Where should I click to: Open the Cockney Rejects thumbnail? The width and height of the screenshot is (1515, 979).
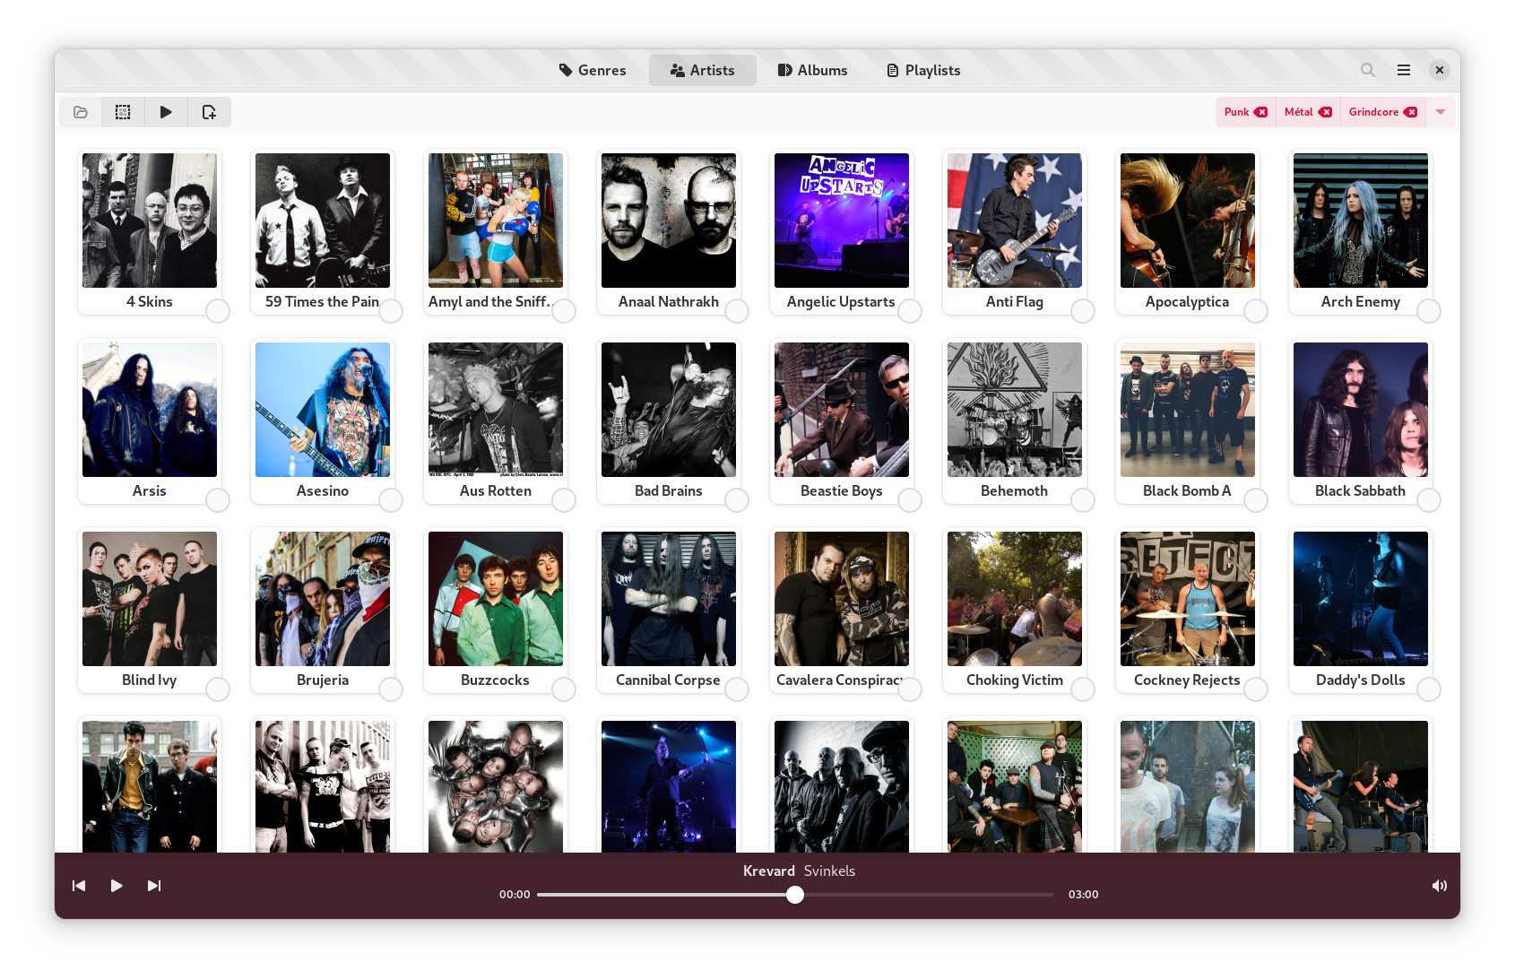pyautogui.click(x=1188, y=599)
